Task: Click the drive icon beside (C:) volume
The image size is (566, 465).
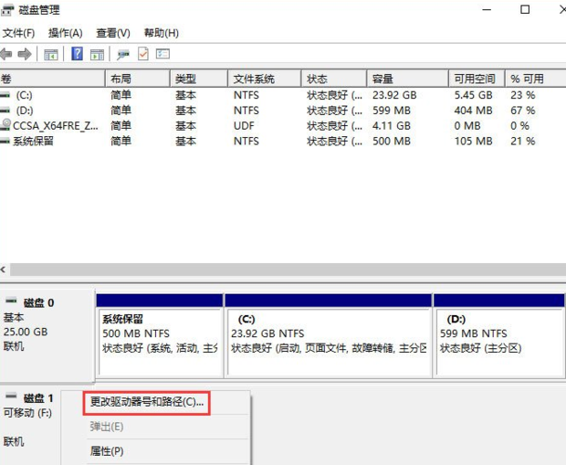Action: pos(5,95)
